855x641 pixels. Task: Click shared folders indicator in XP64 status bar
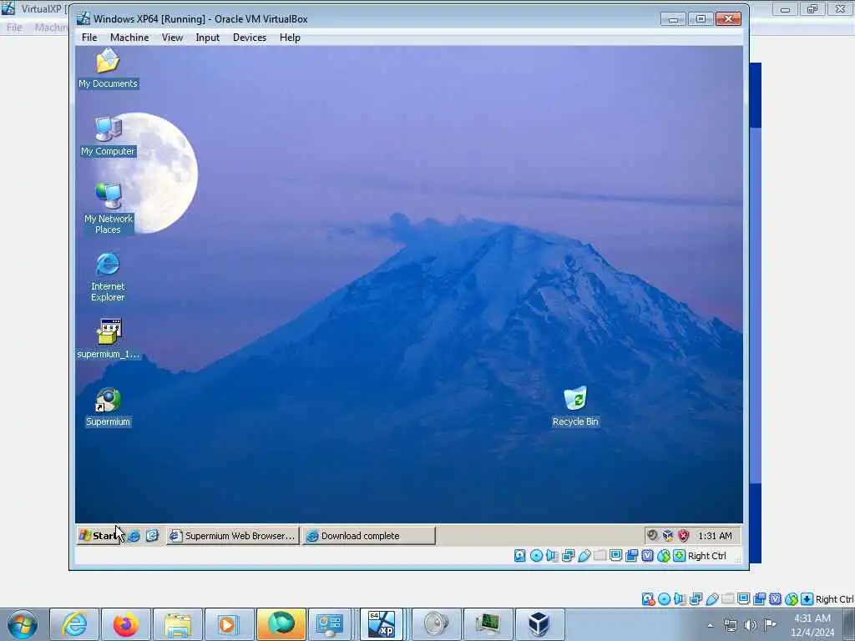[x=600, y=555]
